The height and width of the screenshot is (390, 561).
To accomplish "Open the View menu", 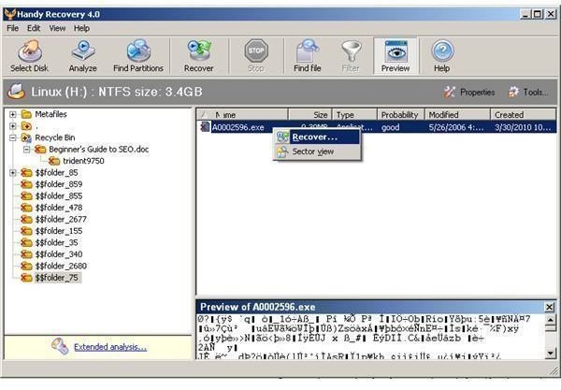I will click(x=57, y=28).
